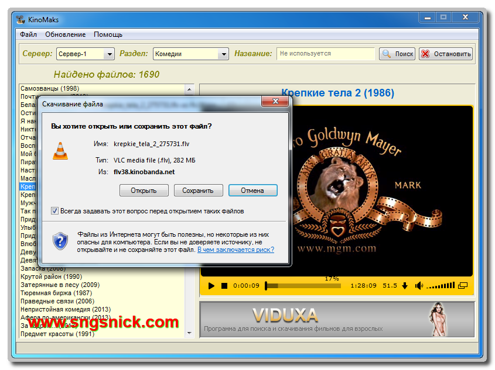The height and width of the screenshot is (370, 495).
Task: Maximize the KinoMaks window
Action: point(443,18)
